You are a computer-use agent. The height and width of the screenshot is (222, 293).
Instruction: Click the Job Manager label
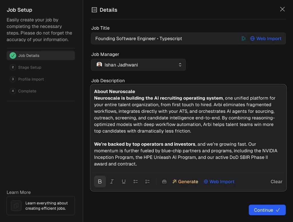click(x=105, y=54)
